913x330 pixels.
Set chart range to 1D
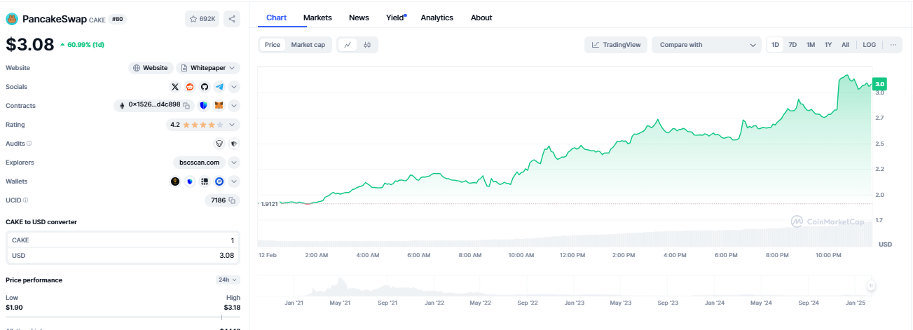[775, 45]
